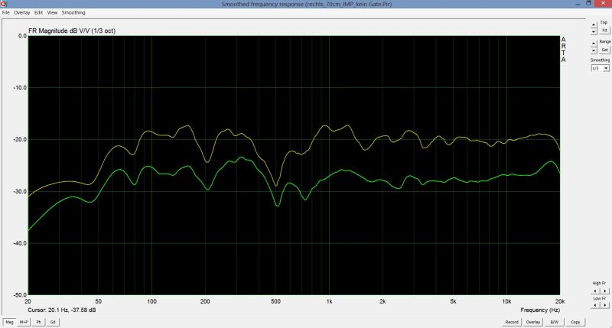The image size is (612, 328).
Task: Click the Overlay button at bottom
Action: (x=532, y=322)
